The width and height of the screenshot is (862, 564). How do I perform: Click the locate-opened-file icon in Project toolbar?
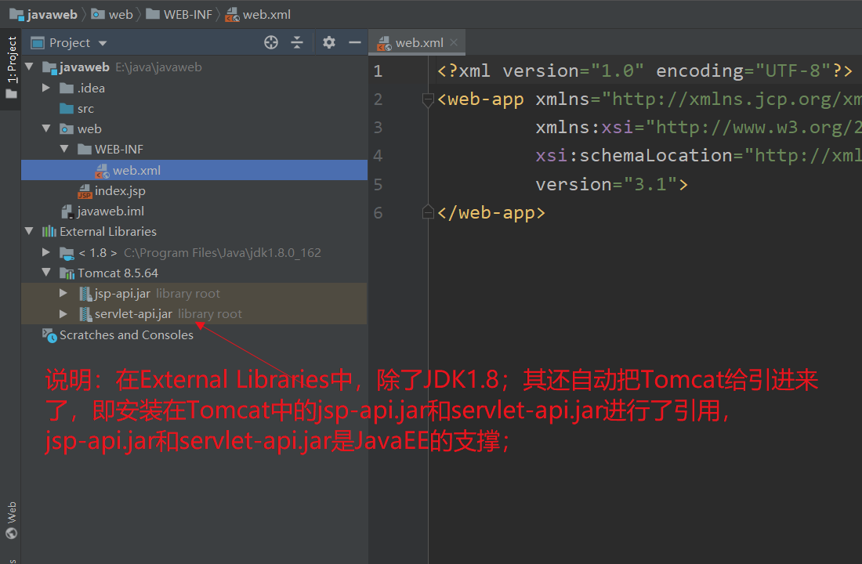[270, 42]
